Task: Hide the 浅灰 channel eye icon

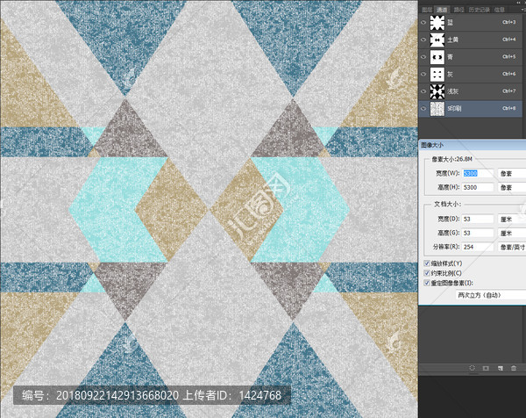Action: coord(423,91)
